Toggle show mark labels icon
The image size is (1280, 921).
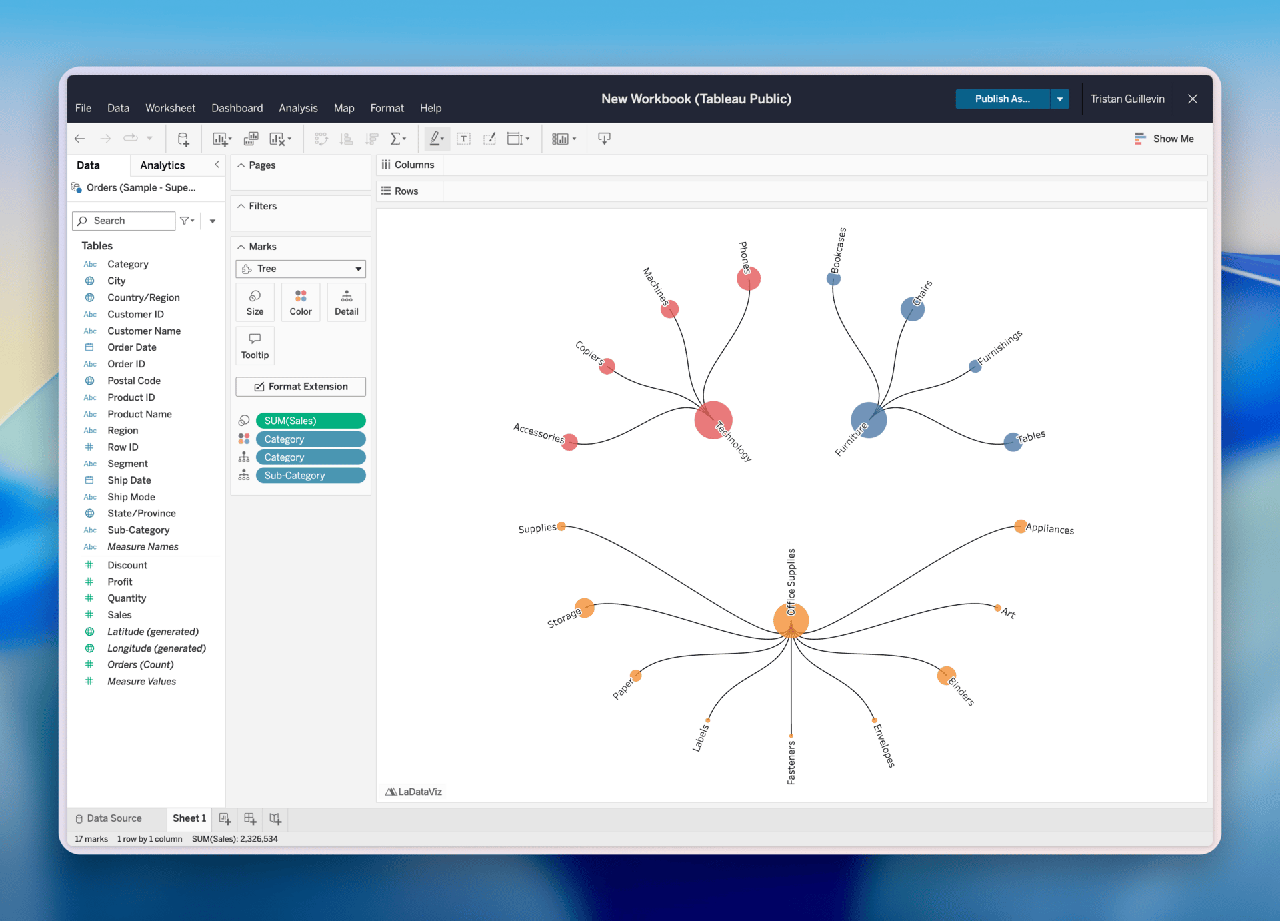(x=463, y=139)
